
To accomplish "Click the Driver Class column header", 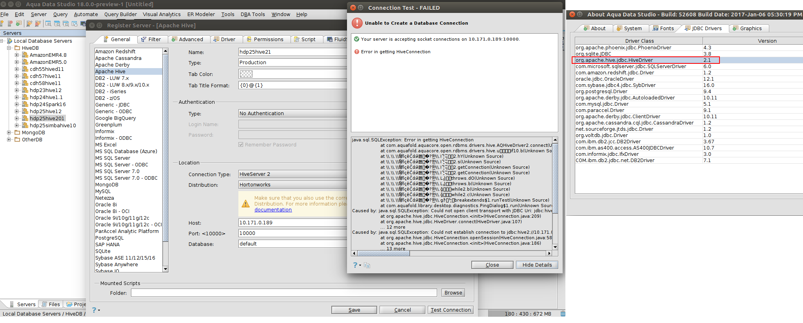I will [x=639, y=41].
